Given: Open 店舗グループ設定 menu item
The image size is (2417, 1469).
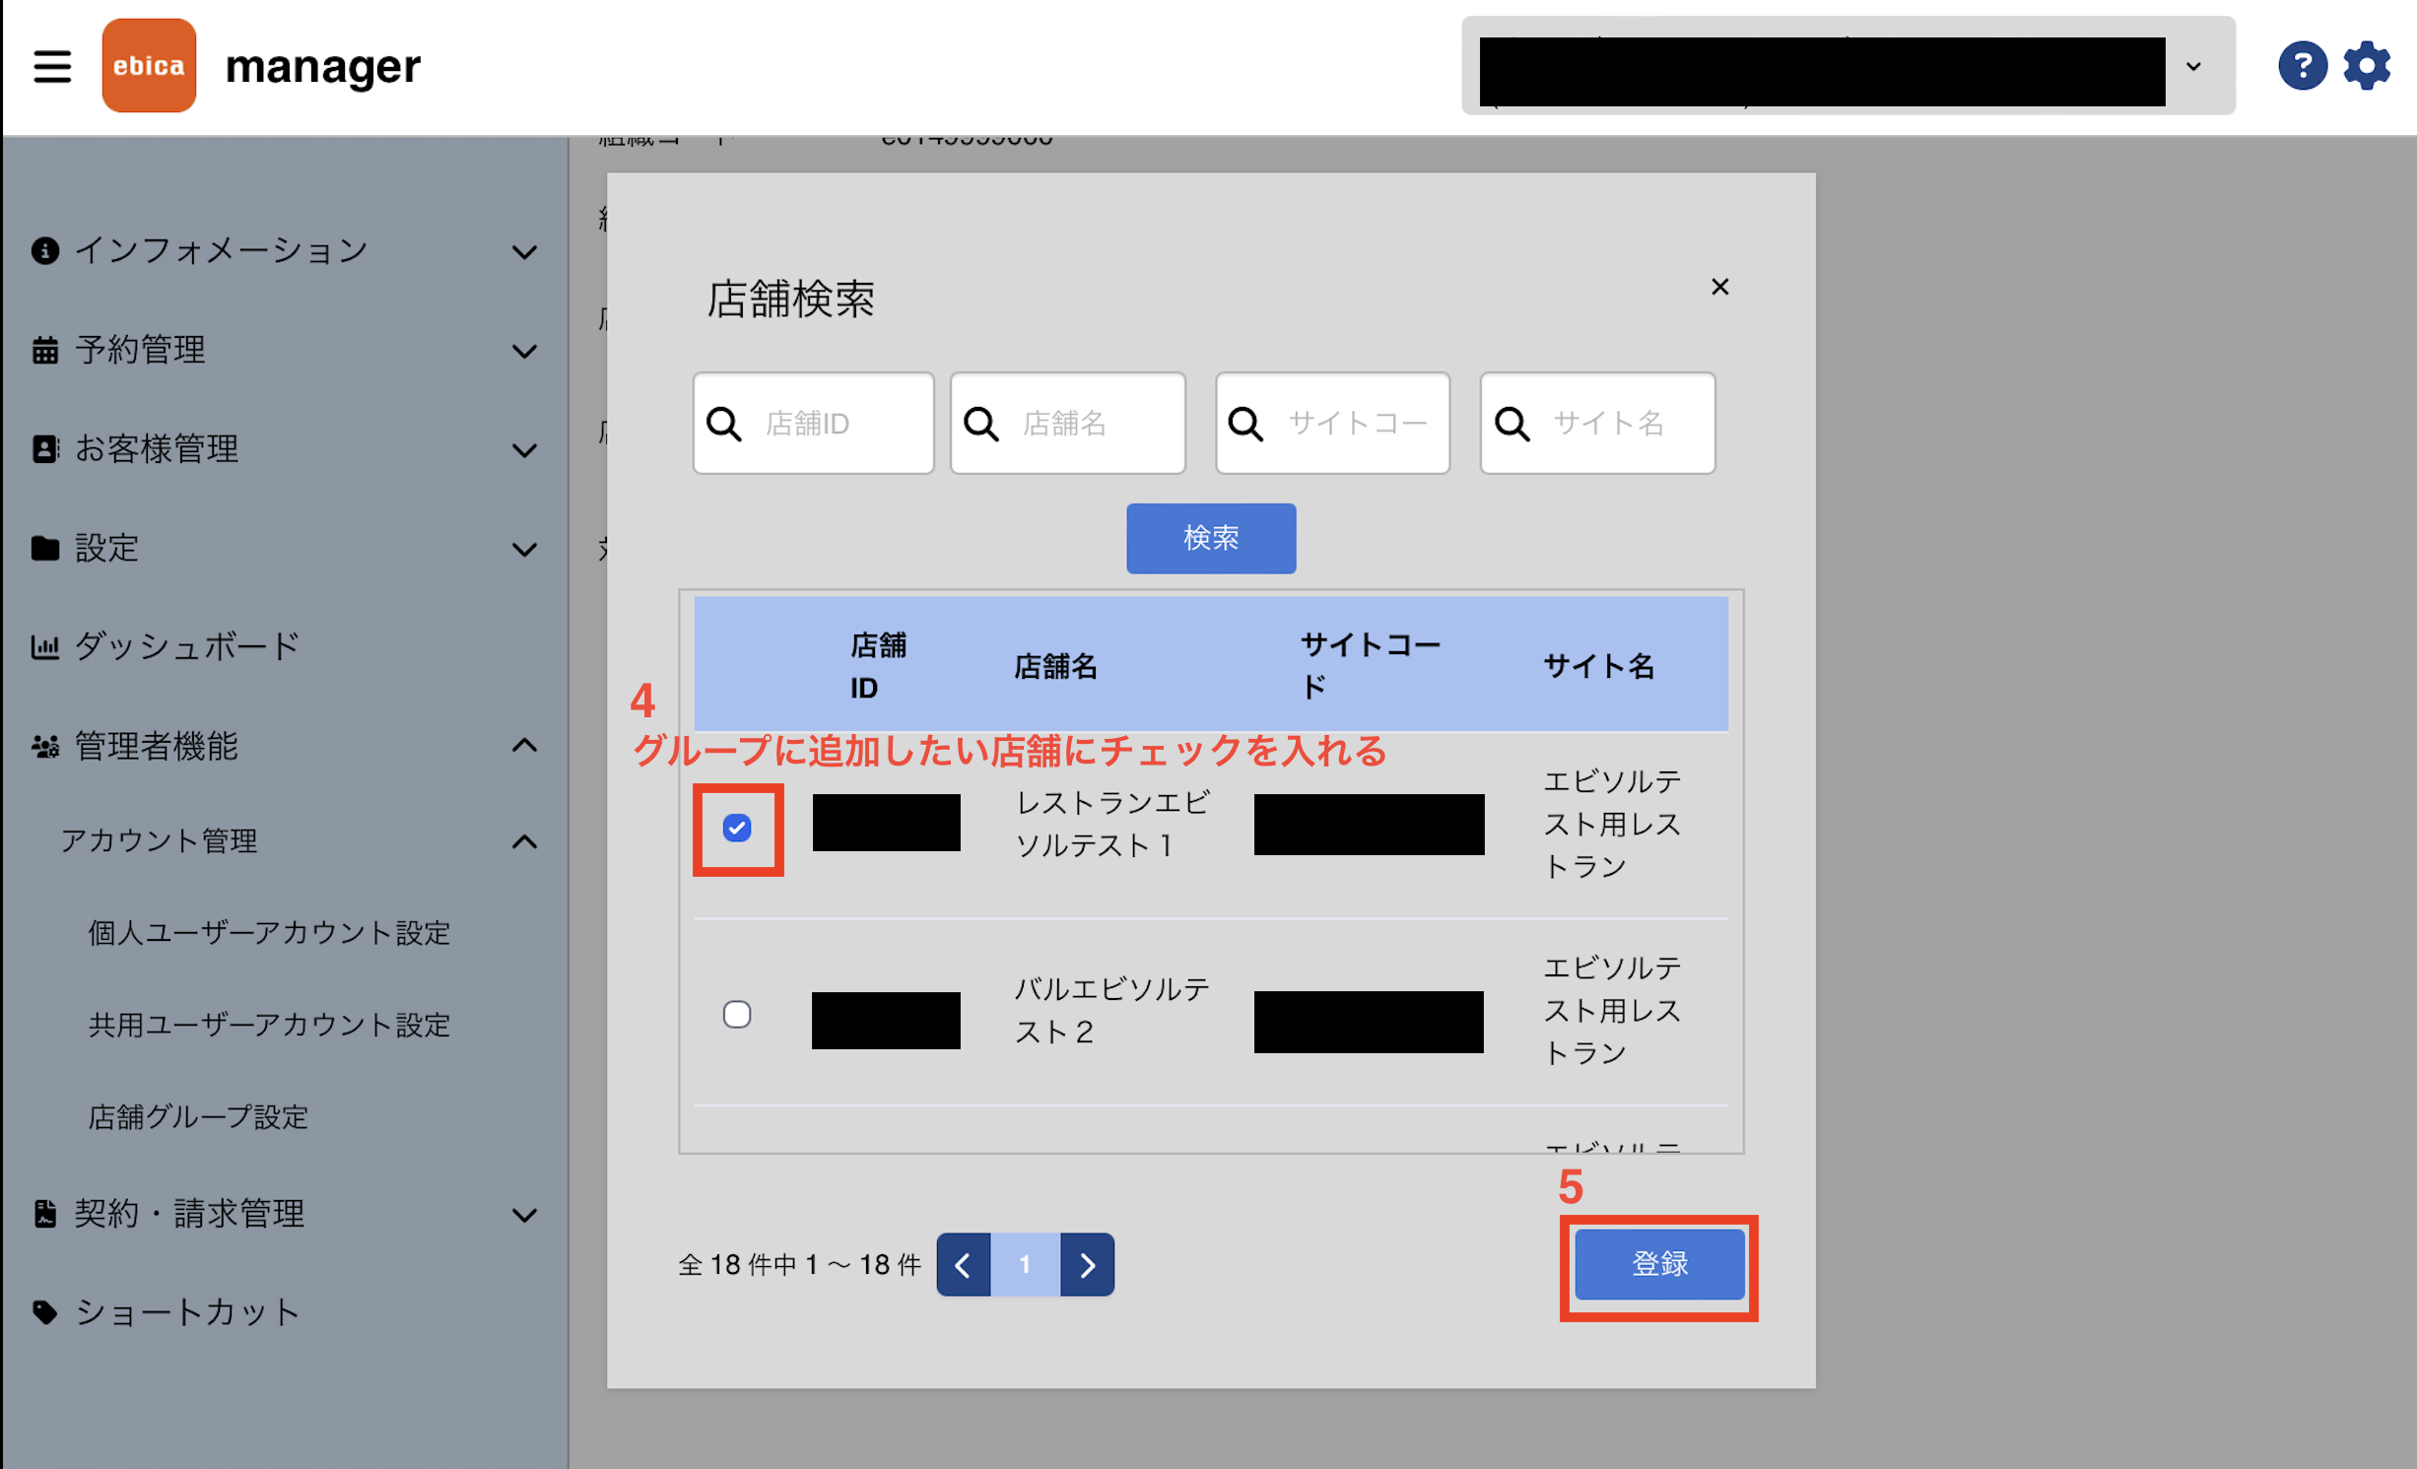Looking at the screenshot, I should tap(198, 1117).
